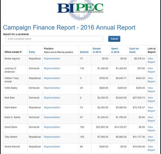The width and height of the screenshot is (161, 154).
Task: Open View Report for Nick Bain
Action: [x=151, y=99]
